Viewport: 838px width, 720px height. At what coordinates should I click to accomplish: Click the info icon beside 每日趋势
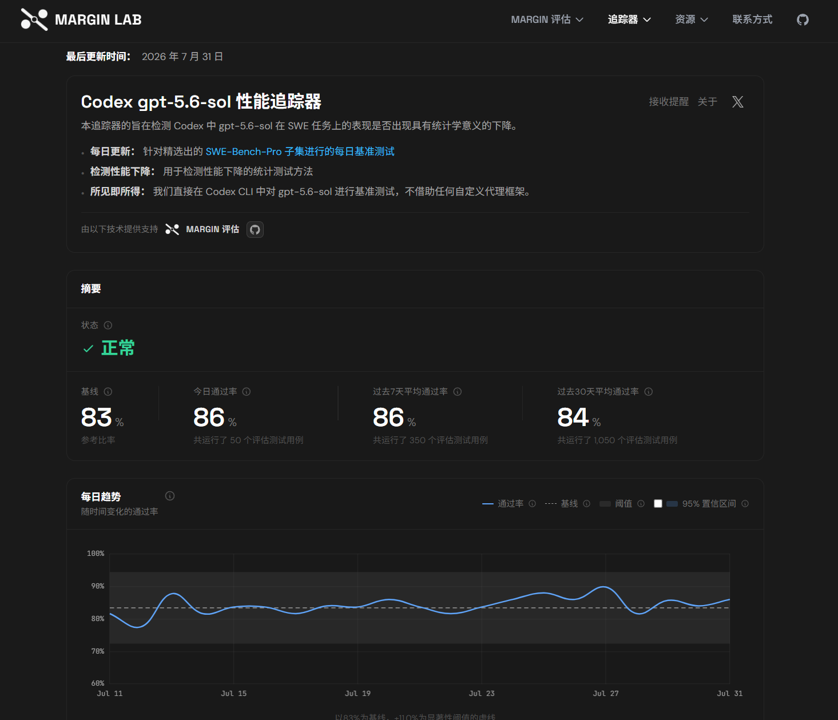pos(170,496)
